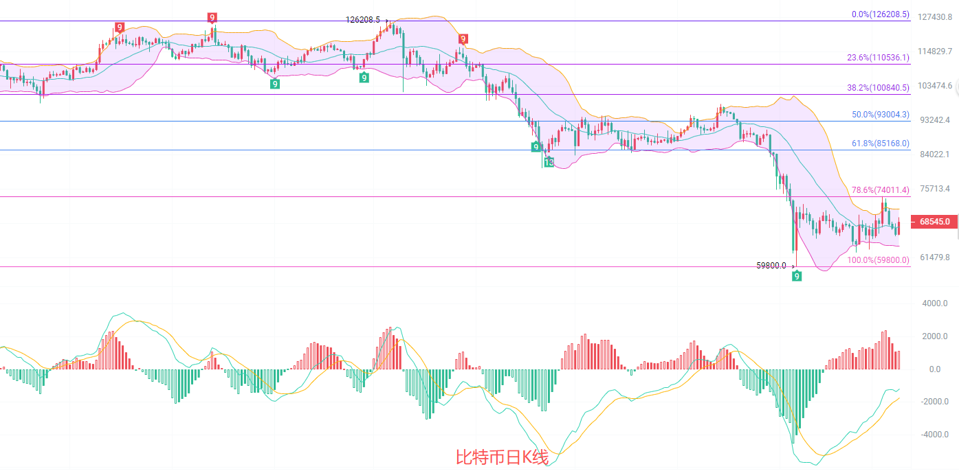The height and width of the screenshot is (471, 959).
Task: Click the green 9 marker beside the 13 marker
Action: click(536, 147)
